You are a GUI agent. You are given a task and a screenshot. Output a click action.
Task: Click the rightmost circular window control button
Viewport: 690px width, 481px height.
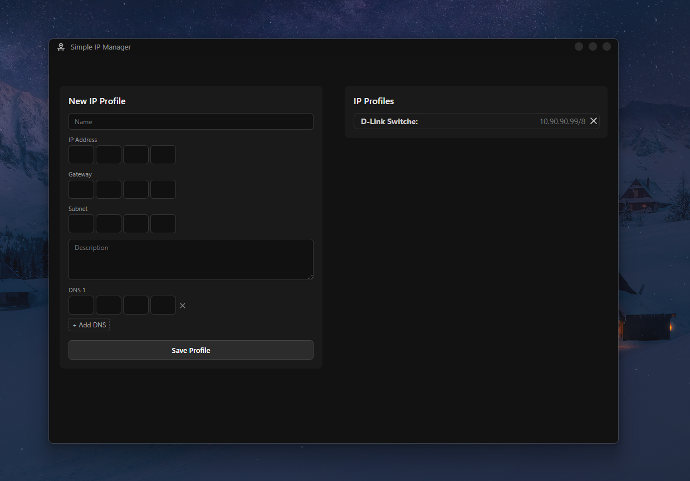pos(606,47)
